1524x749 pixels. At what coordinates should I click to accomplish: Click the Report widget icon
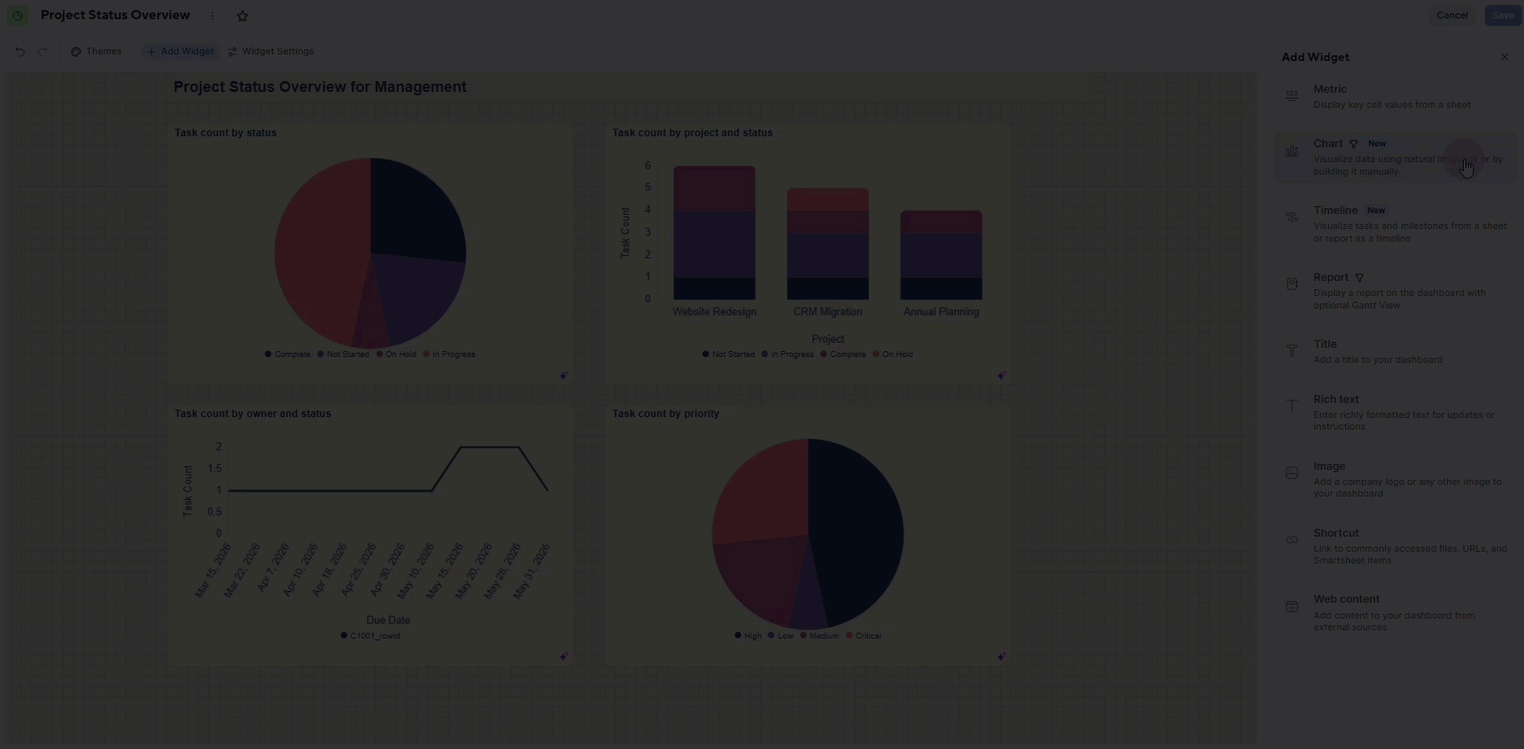(x=1292, y=284)
